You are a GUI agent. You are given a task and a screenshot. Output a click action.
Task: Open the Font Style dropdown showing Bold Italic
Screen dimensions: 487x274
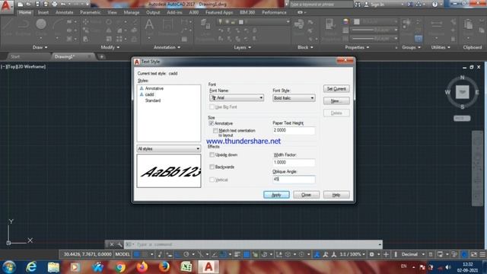tap(294, 98)
